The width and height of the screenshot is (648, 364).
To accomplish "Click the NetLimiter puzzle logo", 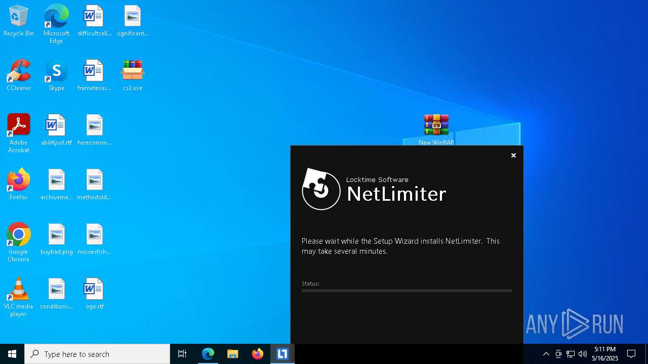I will pos(321,189).
